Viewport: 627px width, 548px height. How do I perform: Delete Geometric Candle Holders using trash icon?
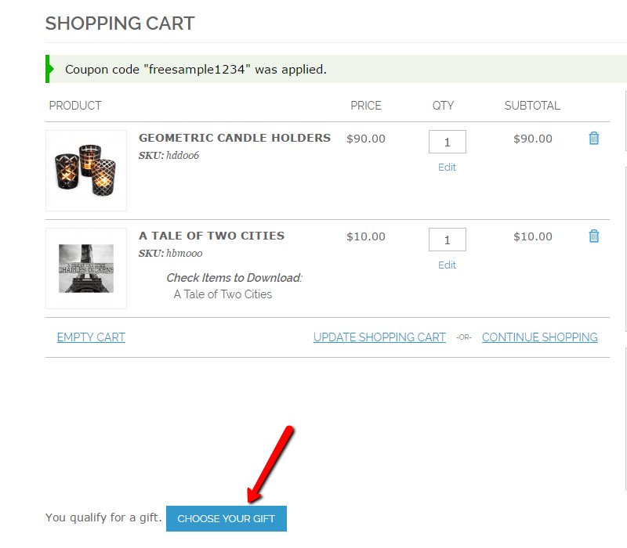point(594,139)
